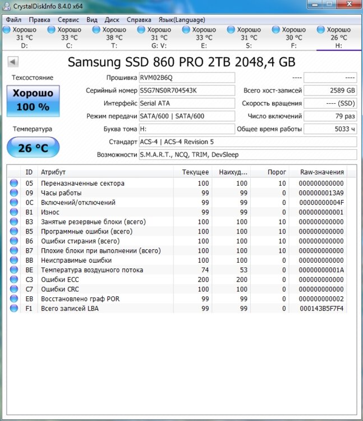
Task: Click the Хорошо 100 % health status button
Action: [x=33, y=100]
